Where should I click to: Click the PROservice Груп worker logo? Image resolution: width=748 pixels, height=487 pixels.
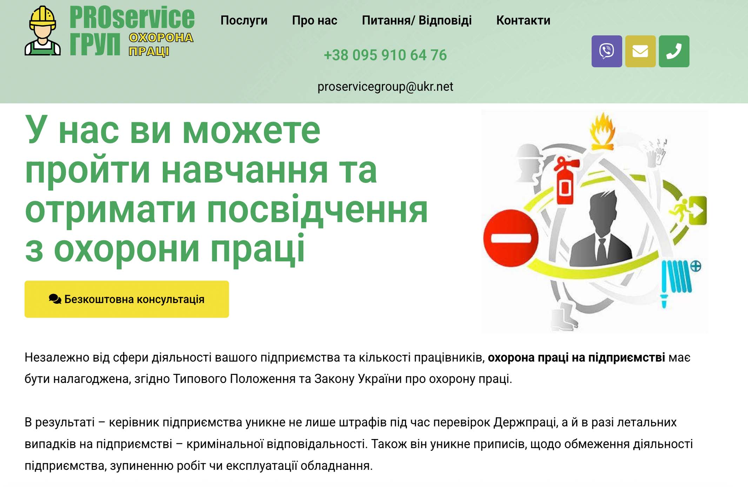[x=42, y=31]
